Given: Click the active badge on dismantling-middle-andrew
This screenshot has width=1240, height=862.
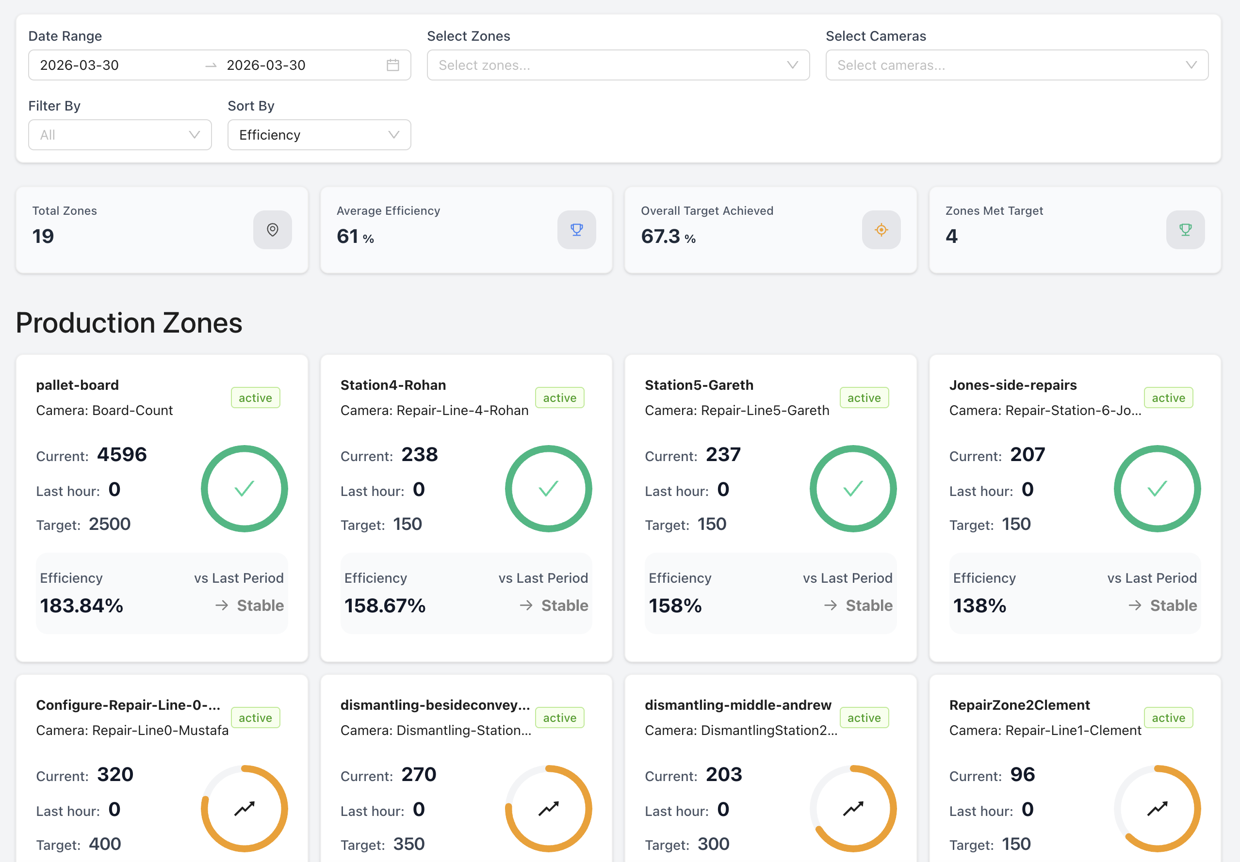Looking at the screenshot, I should pyautogui.click(x=864, y=718).
